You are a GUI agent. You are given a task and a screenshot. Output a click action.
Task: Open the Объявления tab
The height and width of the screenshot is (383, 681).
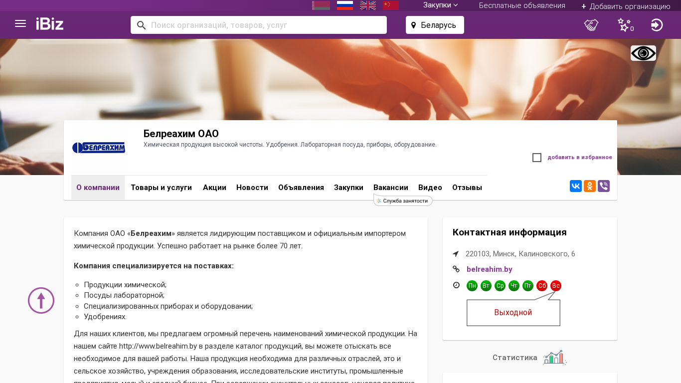301,188
